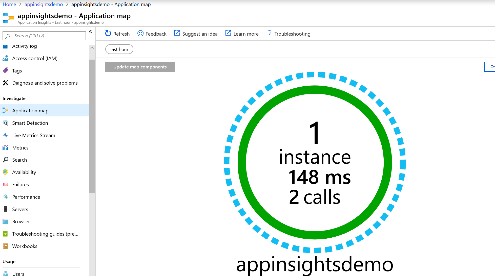Click the sidebar scrollbar thumb
495x276 pixels.
click(92, 126)
